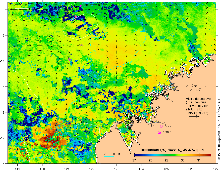Click longitude axis label 126
221x171 pixels.
pyautogui.click(x=191, y=169)
